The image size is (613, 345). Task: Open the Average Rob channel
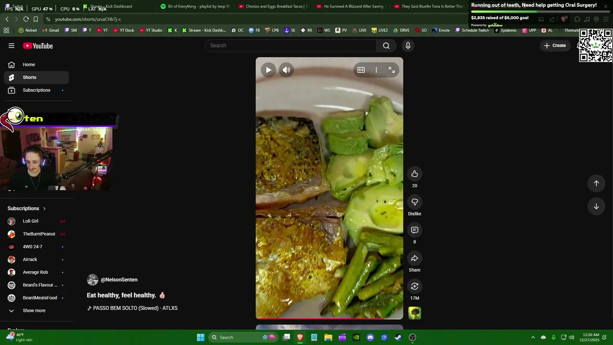36,272
